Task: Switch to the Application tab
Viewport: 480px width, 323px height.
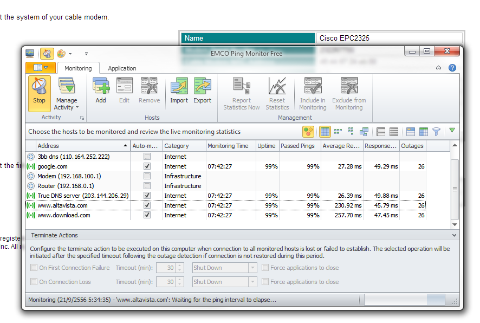Action: pos(122,68)
